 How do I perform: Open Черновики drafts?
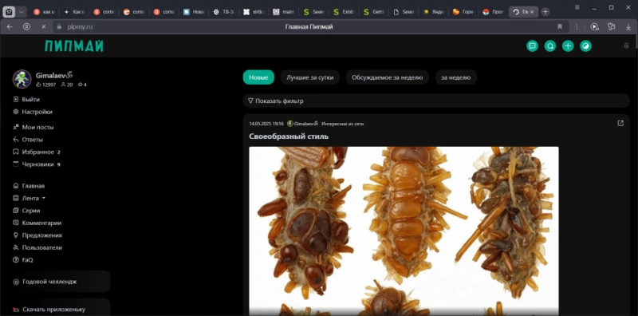(37, 164)
